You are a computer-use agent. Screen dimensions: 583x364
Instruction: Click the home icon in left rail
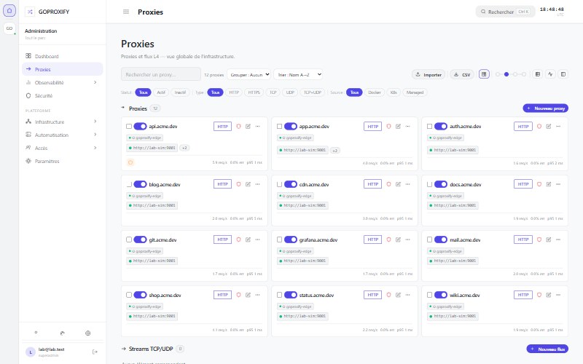point(9,10)
